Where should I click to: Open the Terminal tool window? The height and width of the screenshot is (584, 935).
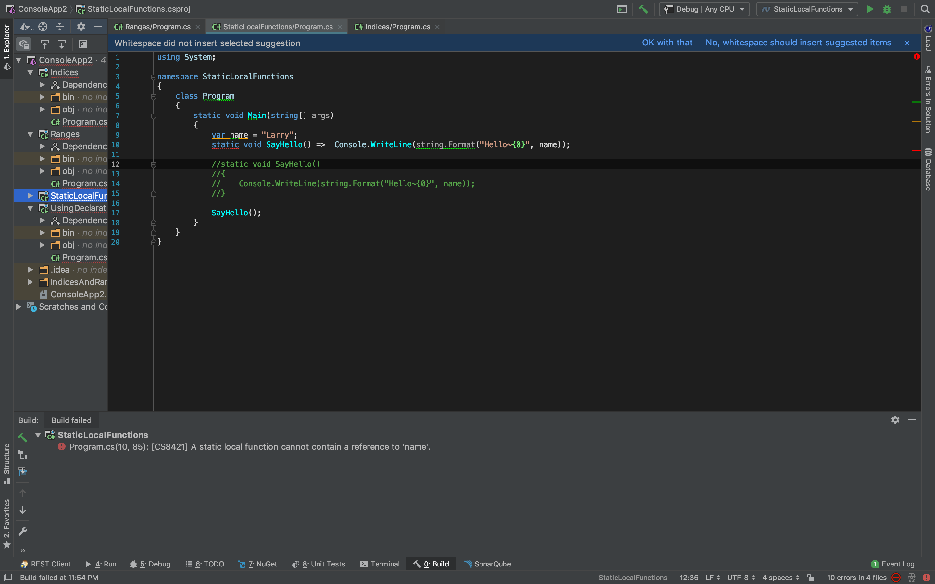[380, 564]
